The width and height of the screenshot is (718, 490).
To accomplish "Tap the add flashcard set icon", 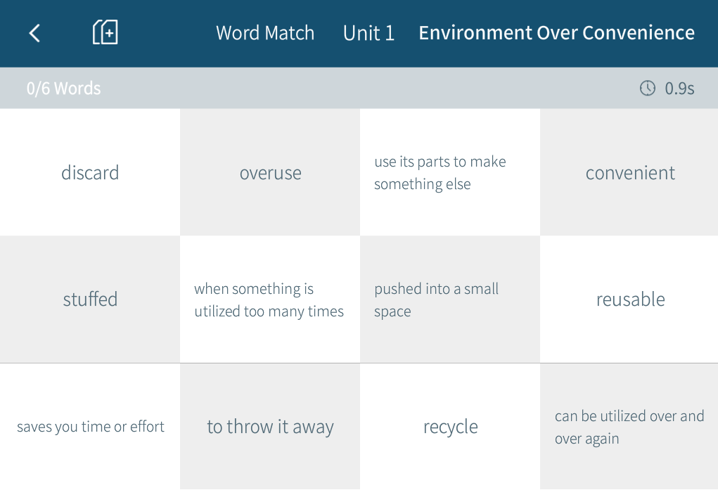I will (x=105, y=32).
